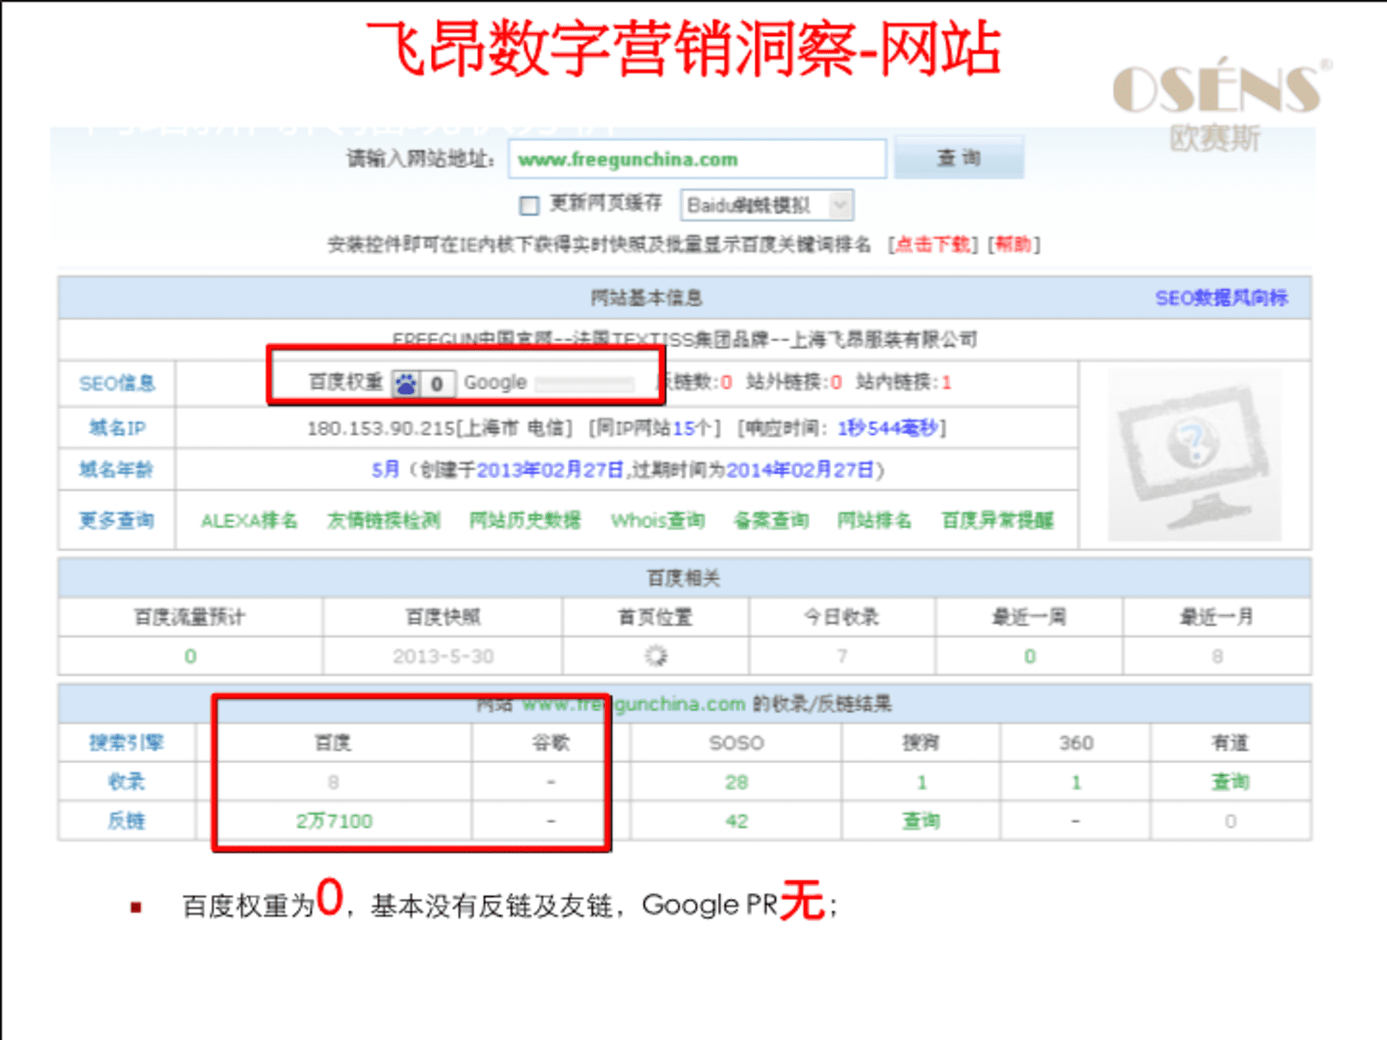Open the 友情链接检测 link

tap(384, 520)
